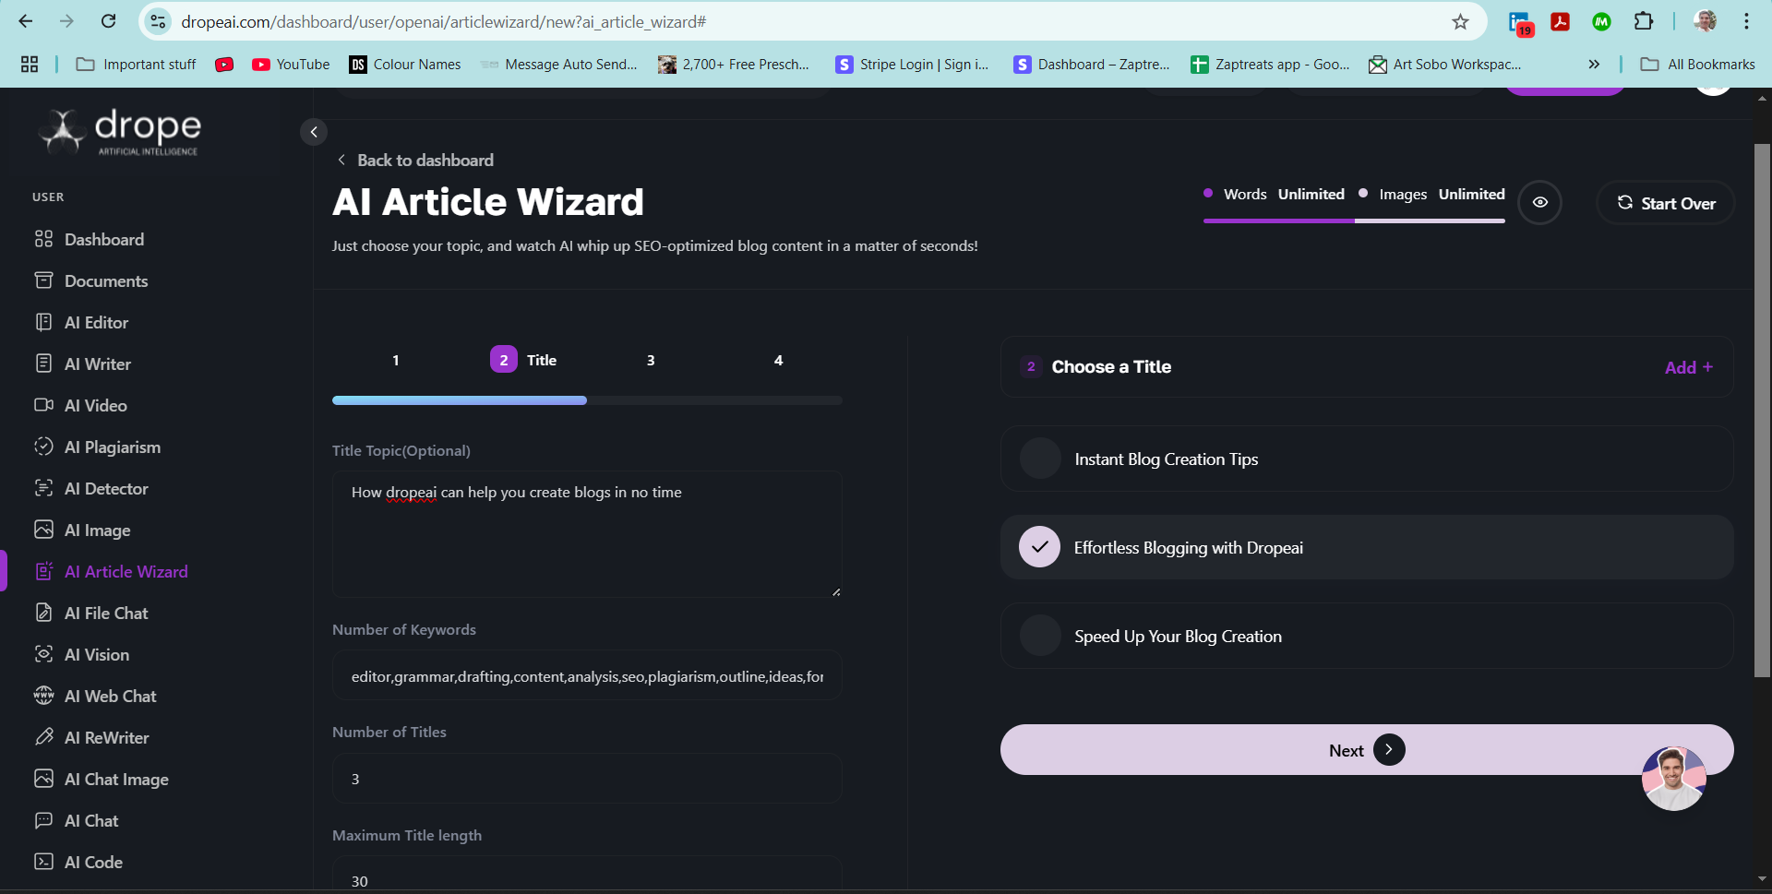Open the Zaptreats app bookmark

click(x=1270, y=64)
